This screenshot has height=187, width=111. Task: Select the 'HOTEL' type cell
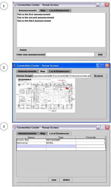61,143
